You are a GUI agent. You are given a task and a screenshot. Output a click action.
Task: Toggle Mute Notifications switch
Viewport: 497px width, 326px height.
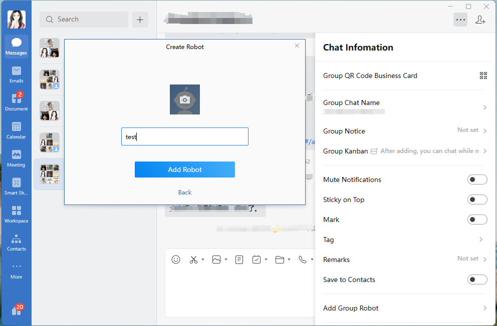pyautogui.click(x=477, y=179)
